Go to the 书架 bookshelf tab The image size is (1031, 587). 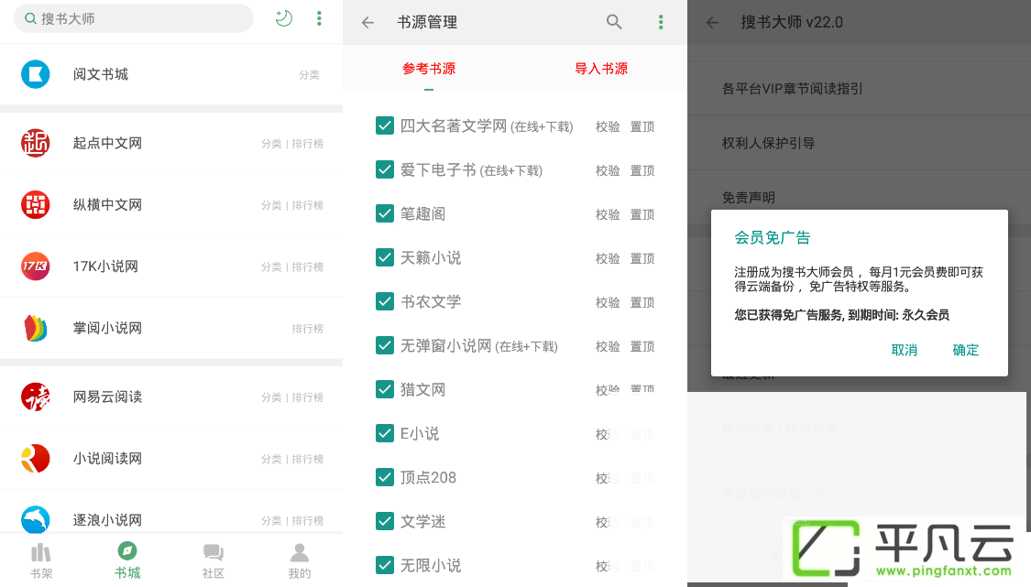(x=41, y=560)
